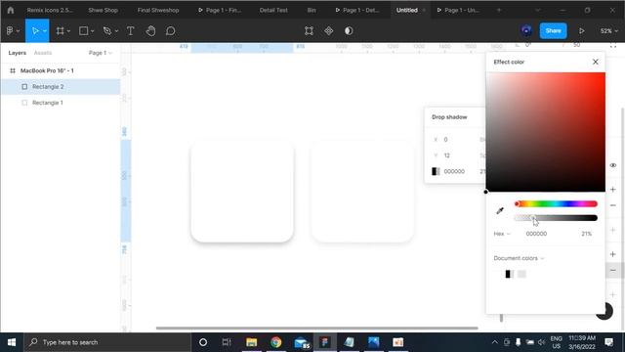Edit the hex value 000000 in color picker

pyautogui.click(x=536, y=234)
